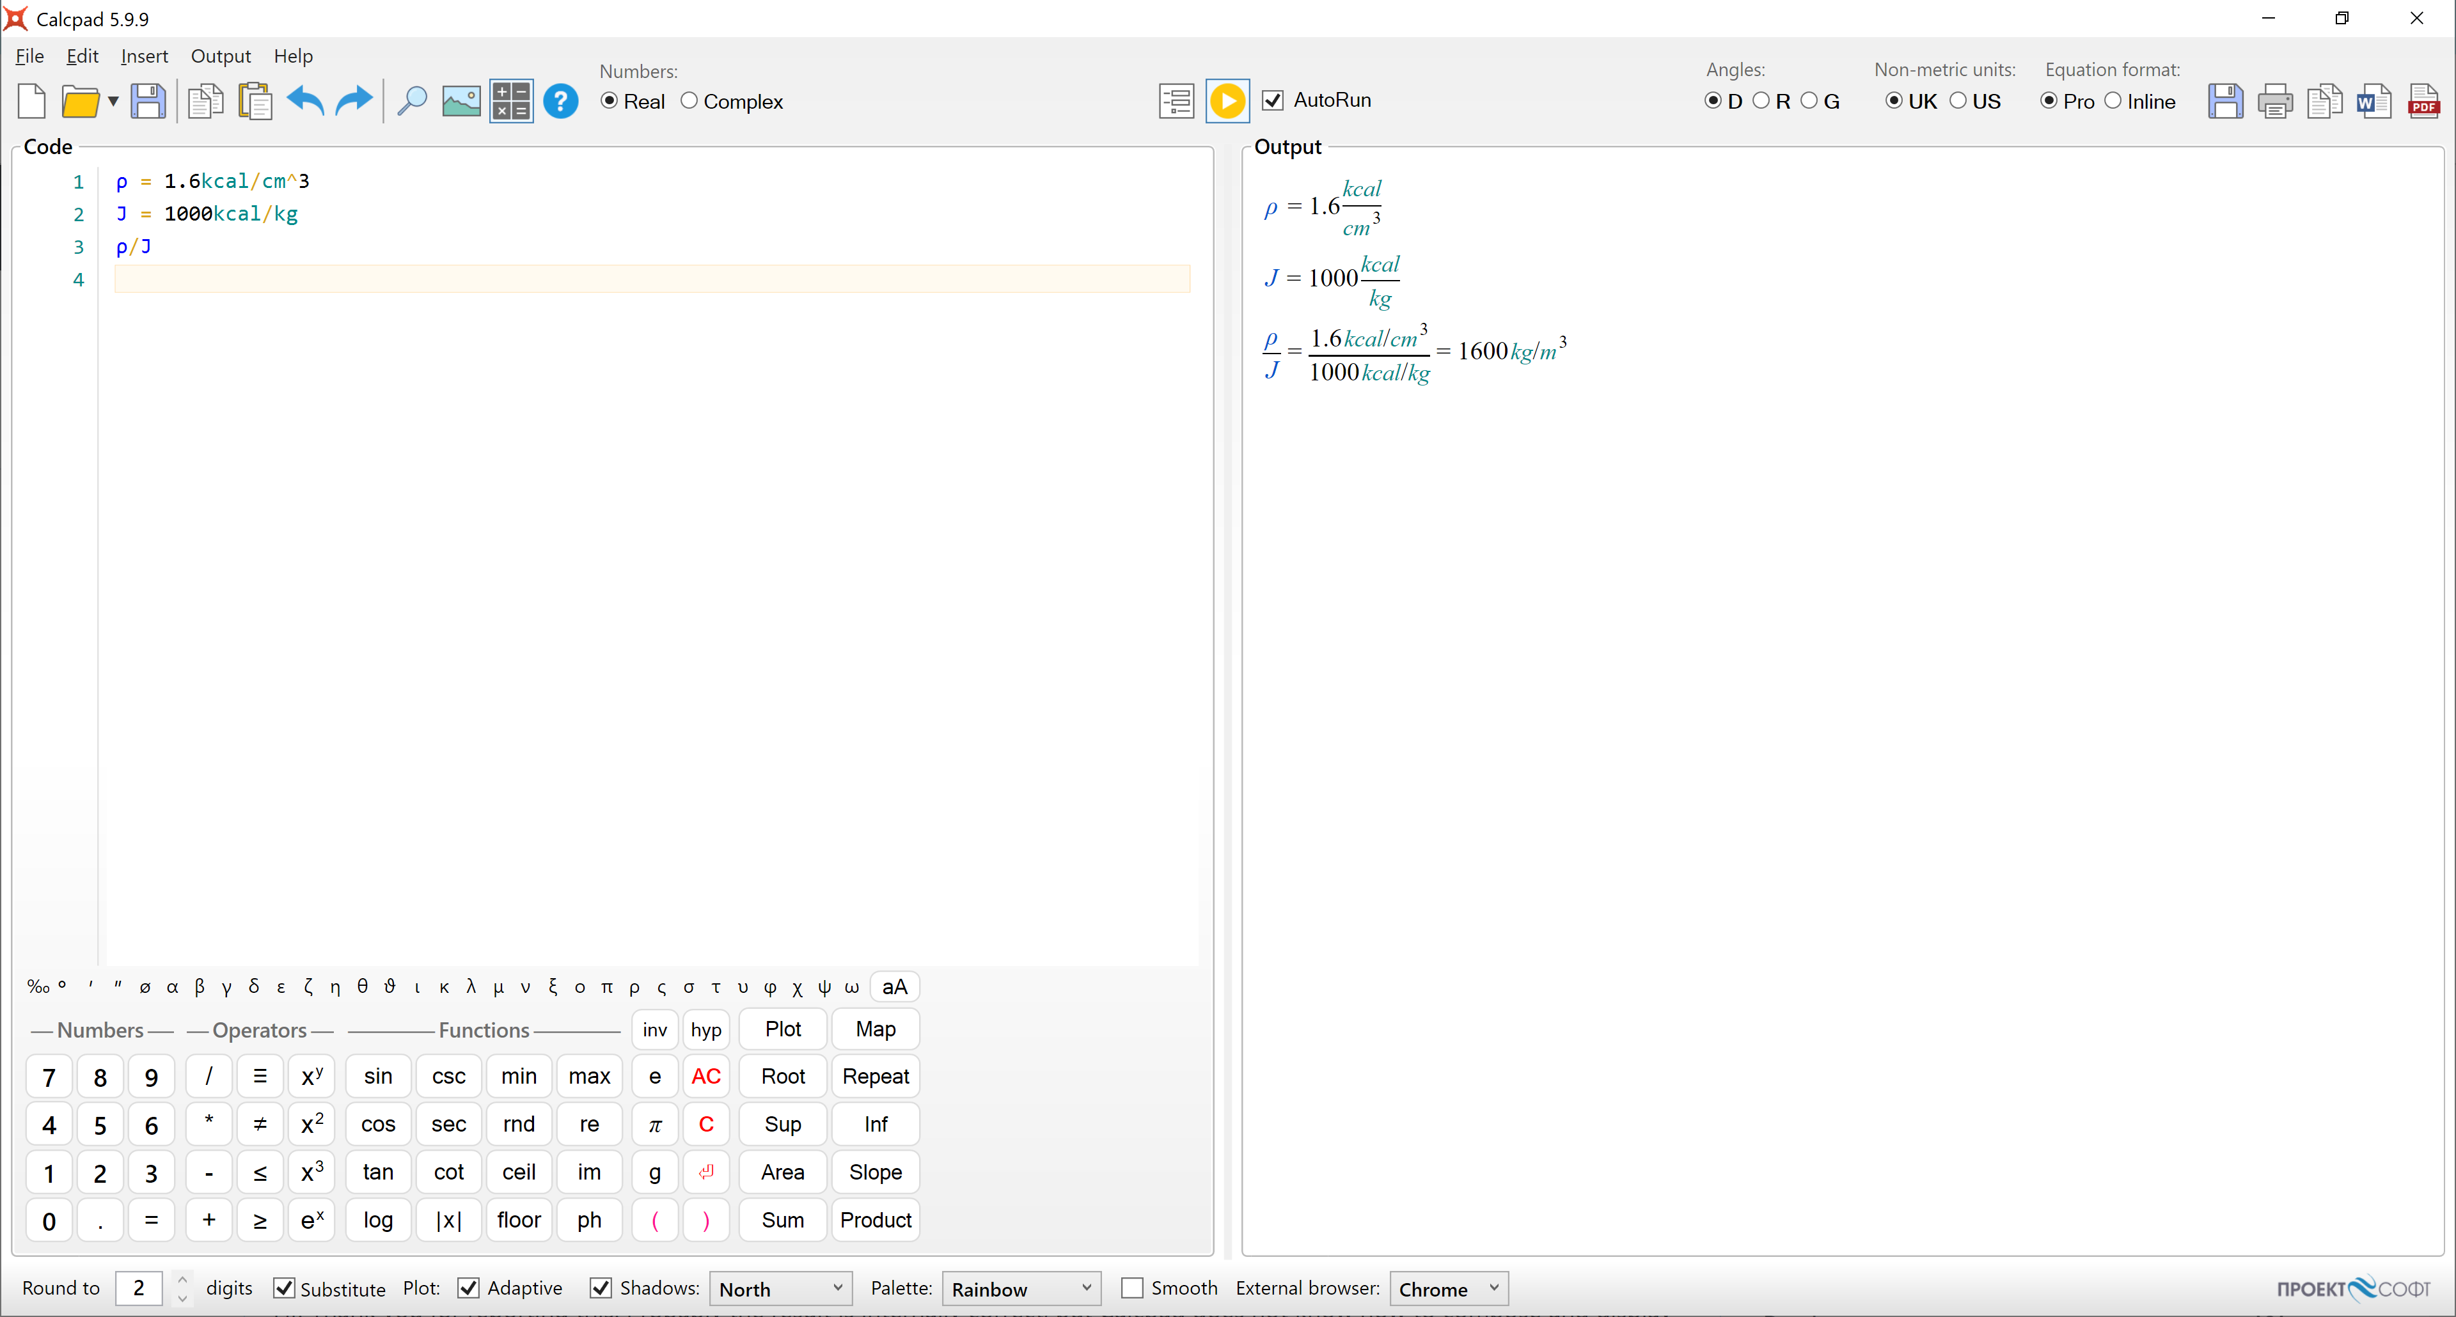
Task: Uncheck the Substitute option
Action: click(285, 1288)
